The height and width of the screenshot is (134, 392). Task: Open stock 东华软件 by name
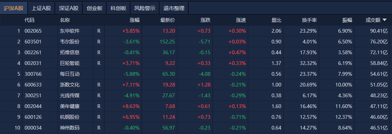70,31
